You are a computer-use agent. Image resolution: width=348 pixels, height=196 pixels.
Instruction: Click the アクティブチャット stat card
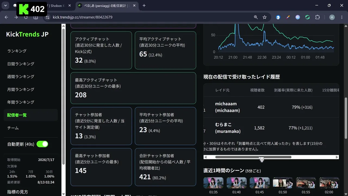101,50
